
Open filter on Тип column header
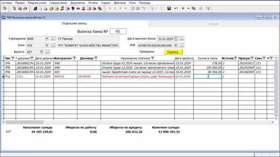click(x=13, y=58)
